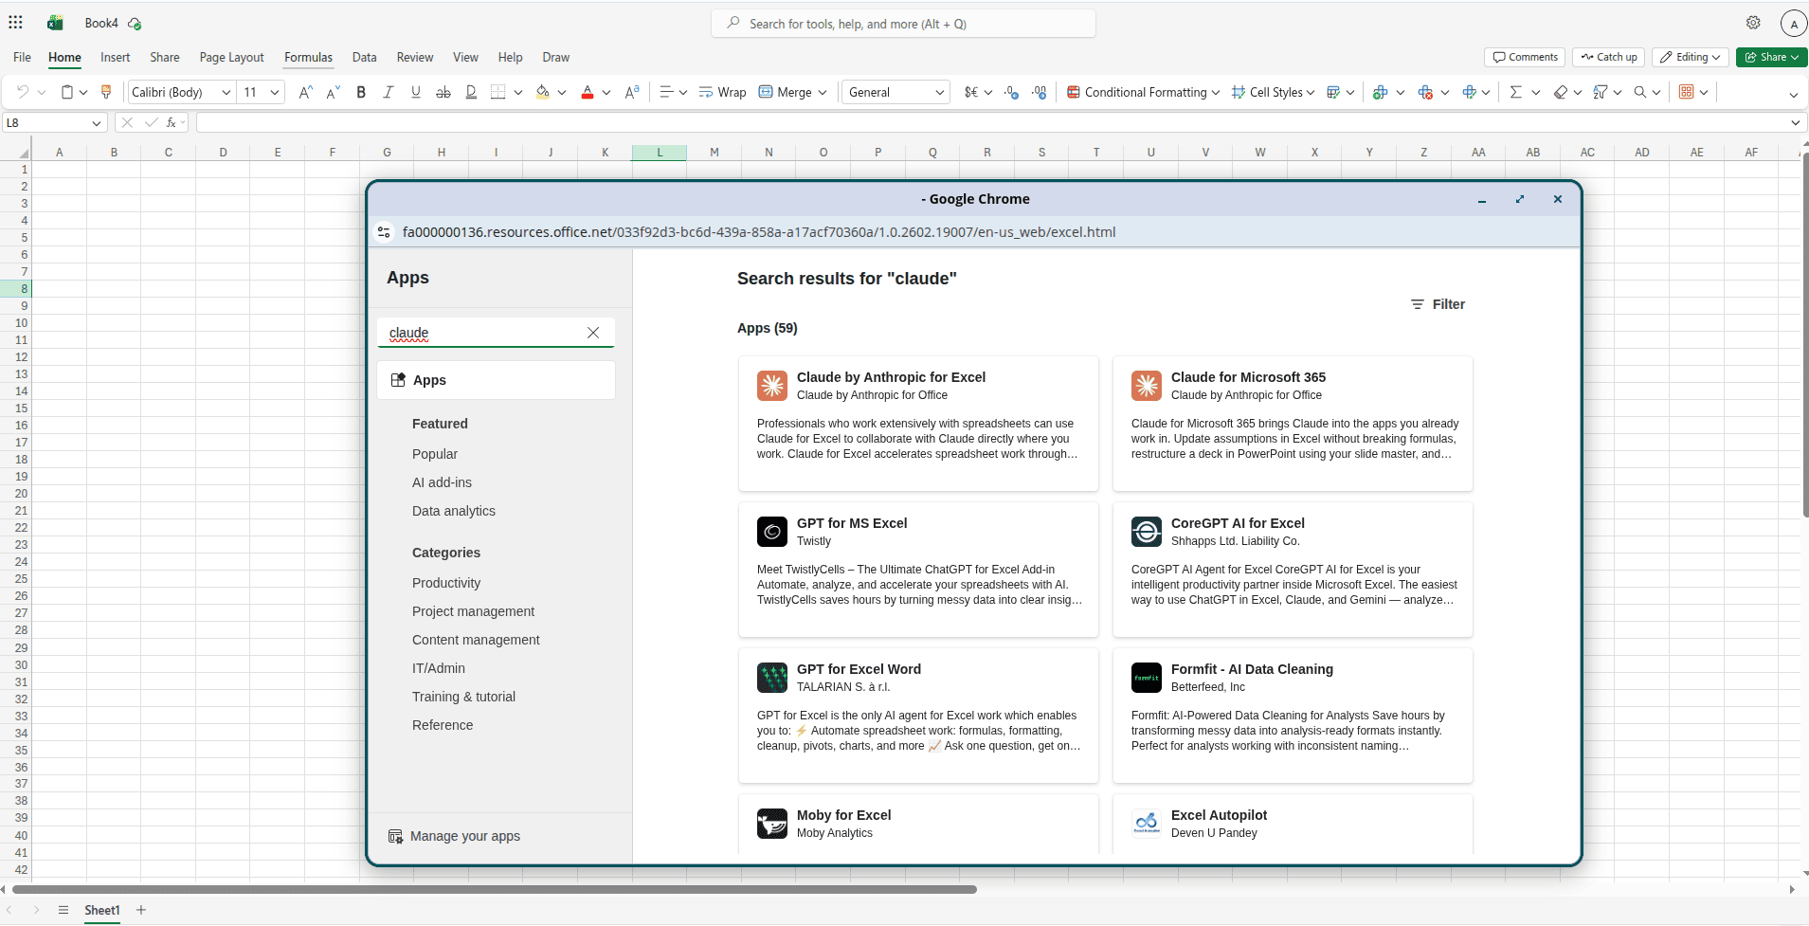
Task: Click the accounting currency format icon
Action: [x=971, y=92]
